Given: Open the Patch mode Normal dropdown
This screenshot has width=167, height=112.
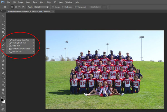Looking at the screenshot, I should [x=41, y=7].
